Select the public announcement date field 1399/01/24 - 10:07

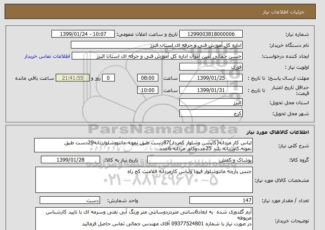point(83,34)
